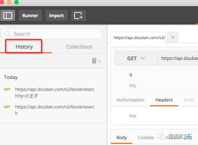Click the request URL input field
This screenshot has width=198, height=145.
point(178,58)
